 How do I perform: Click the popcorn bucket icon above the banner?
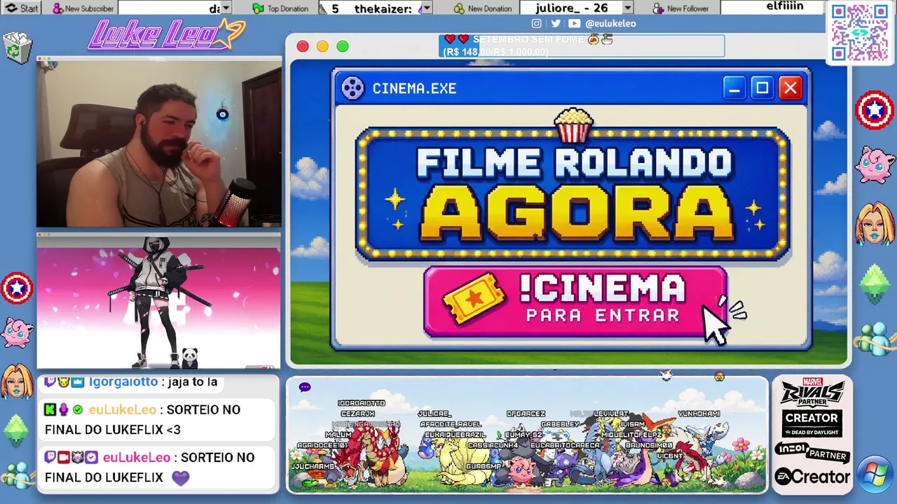(x=573, y=125)
